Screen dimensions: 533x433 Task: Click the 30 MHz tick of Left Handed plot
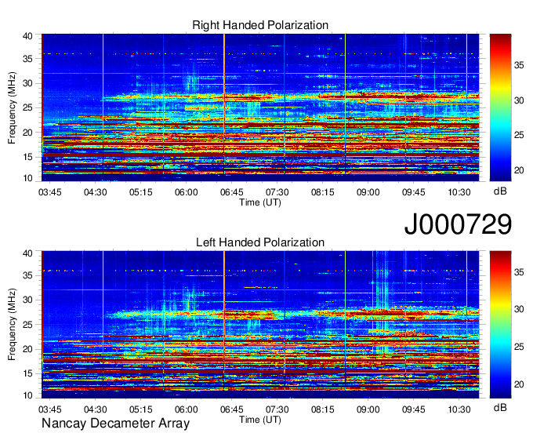[28, 300]
